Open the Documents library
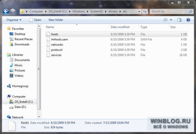This screenshot has height=134, width=196. (x=20, y=60)
